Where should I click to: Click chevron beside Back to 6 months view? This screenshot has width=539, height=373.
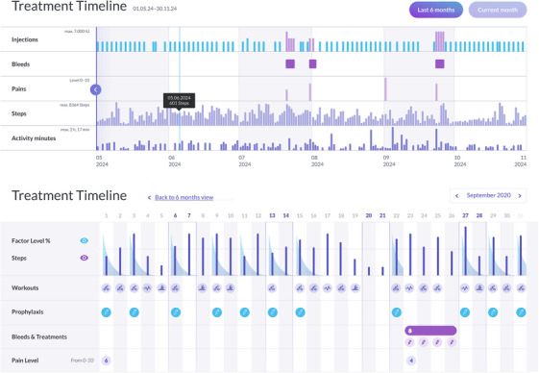[x=149, y=197]
